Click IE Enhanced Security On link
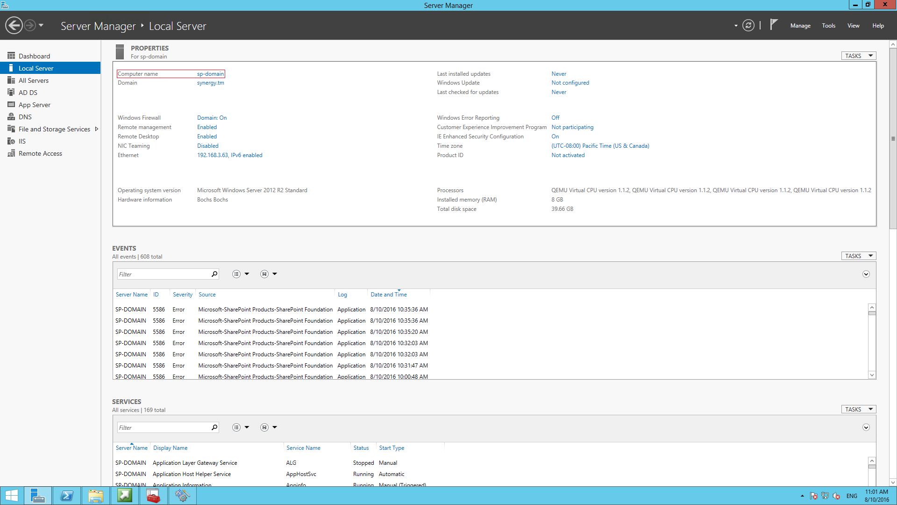 (555, 137)
